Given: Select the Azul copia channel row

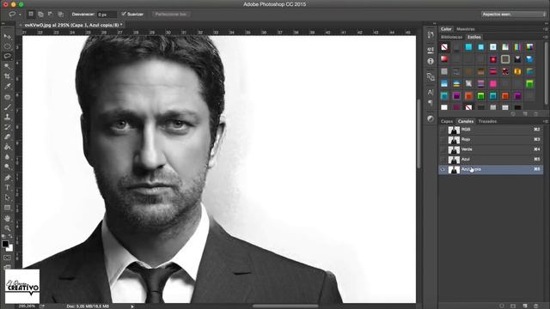Looking at the screenshot, I should coord(491,170).
